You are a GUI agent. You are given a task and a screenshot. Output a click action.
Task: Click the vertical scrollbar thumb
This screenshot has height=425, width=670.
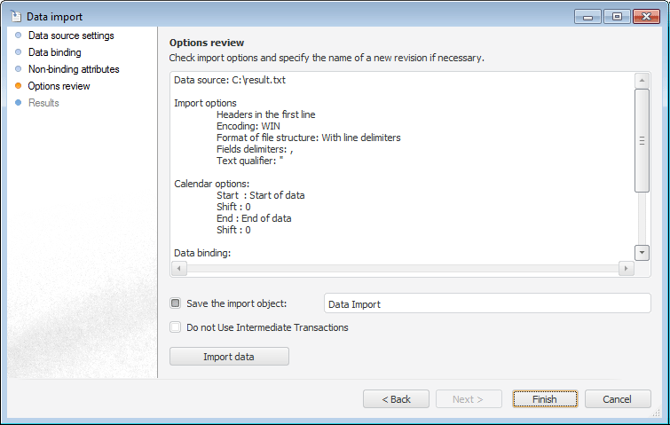(642, 140)
